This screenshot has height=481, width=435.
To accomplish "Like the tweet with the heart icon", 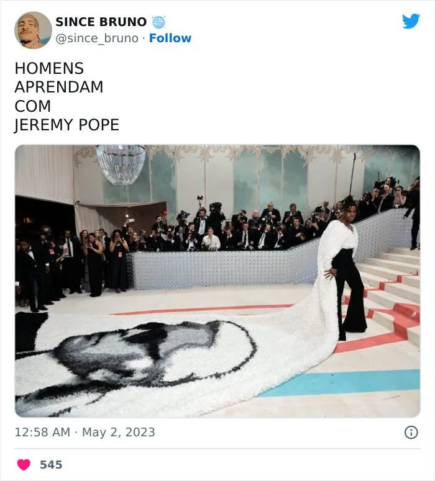I will (23, 464).
